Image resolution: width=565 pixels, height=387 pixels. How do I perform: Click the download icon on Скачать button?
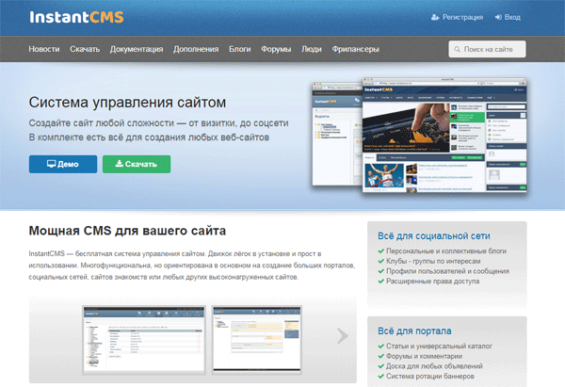(120, 164)
